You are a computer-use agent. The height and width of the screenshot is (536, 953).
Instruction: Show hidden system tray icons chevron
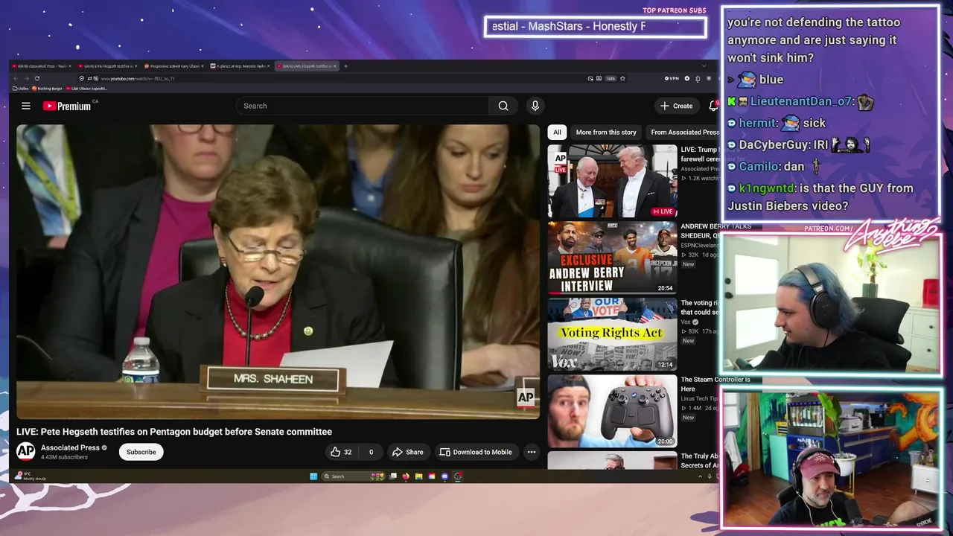point(699,476)
